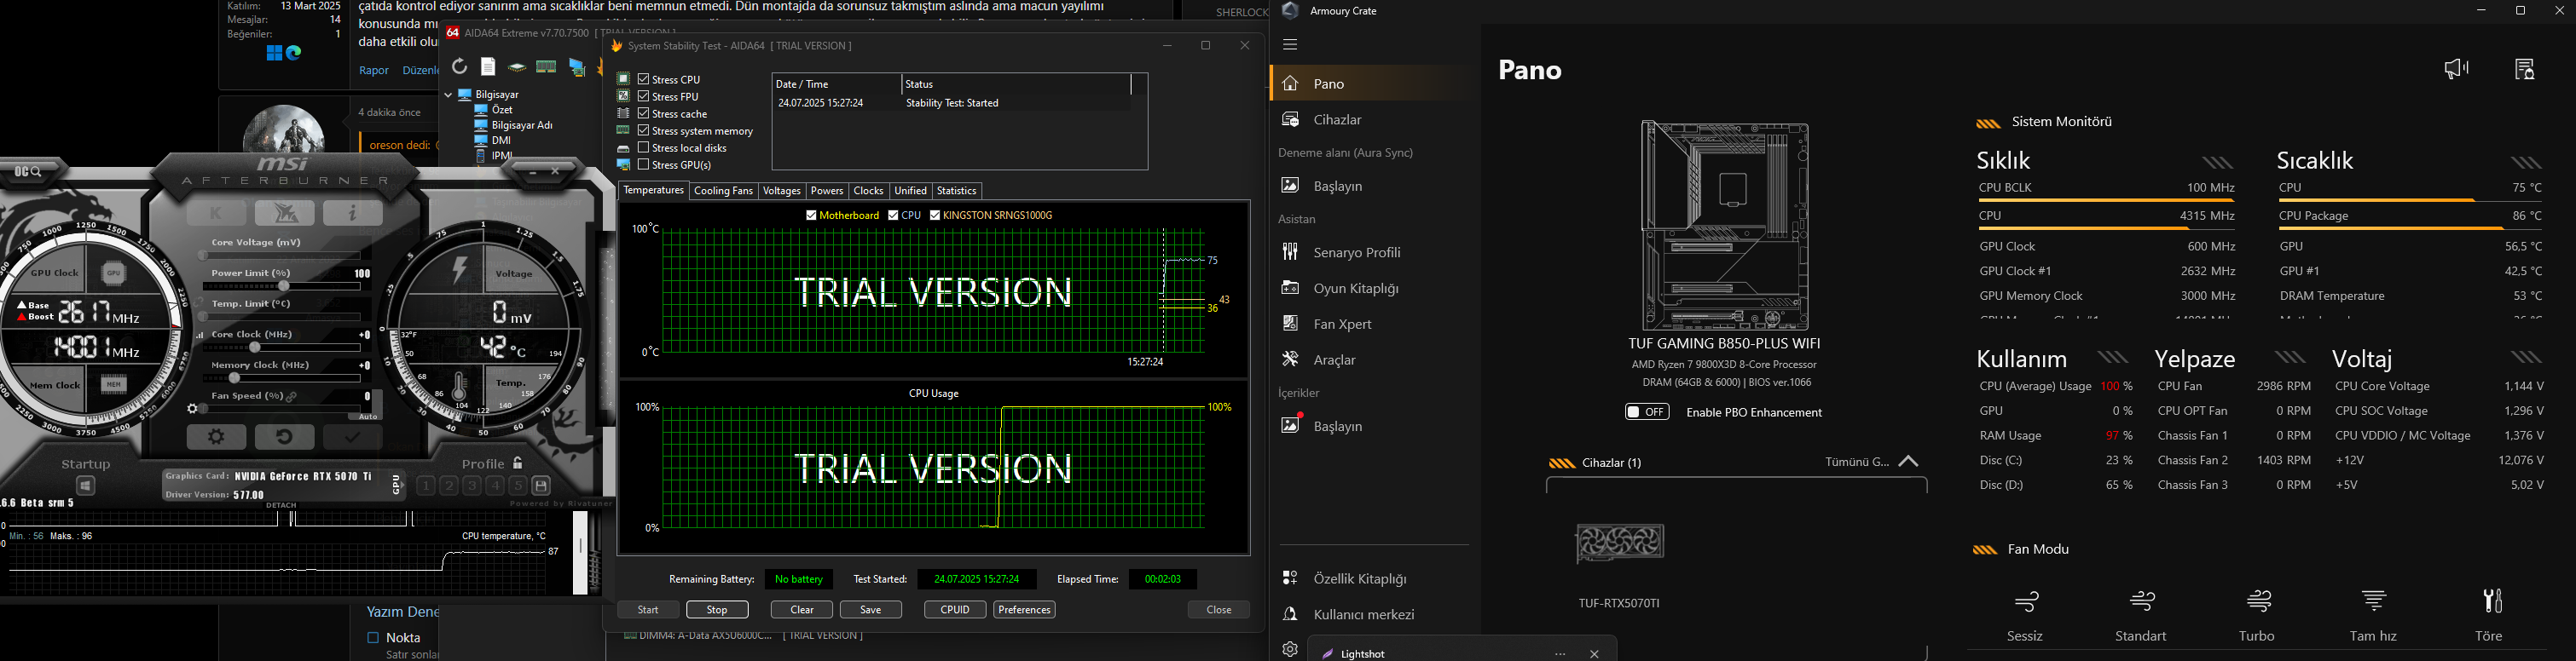The image size is (2576, 661).
Task: Open Özellik Kitaplığı in the sidebar
Action: pyautogui.click(x=1374, y=579)
